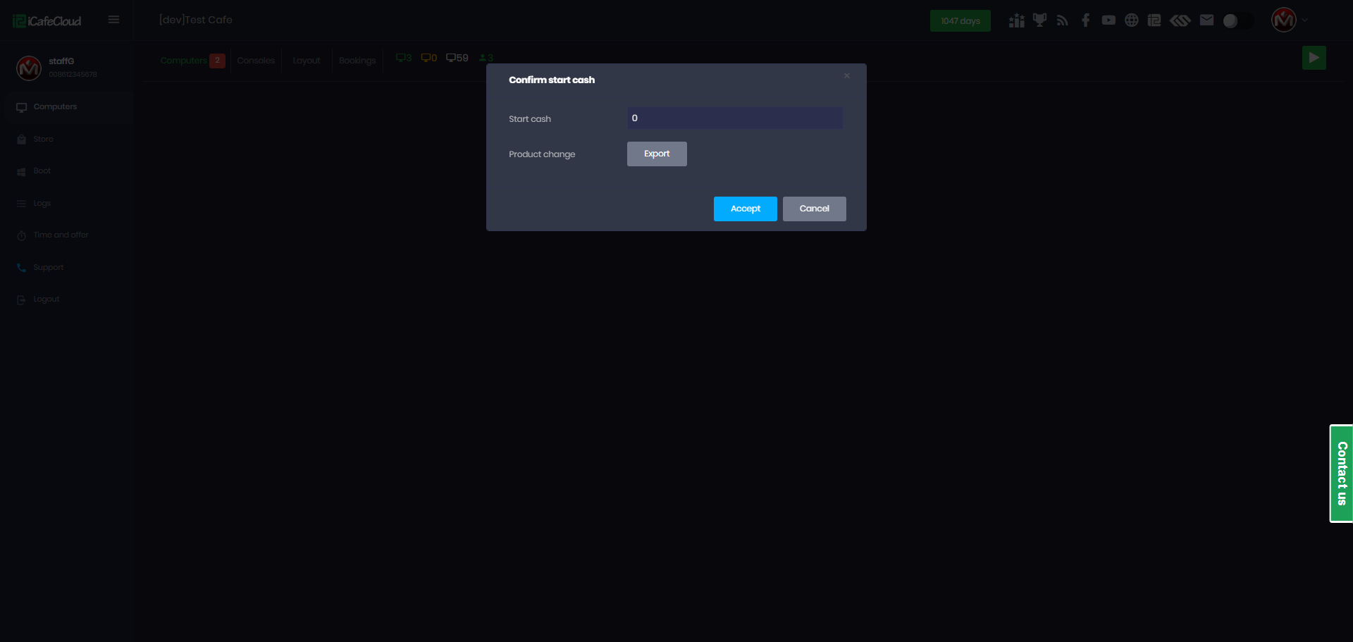
Task: Switch to the Computers tab
Action: [183, 61]
